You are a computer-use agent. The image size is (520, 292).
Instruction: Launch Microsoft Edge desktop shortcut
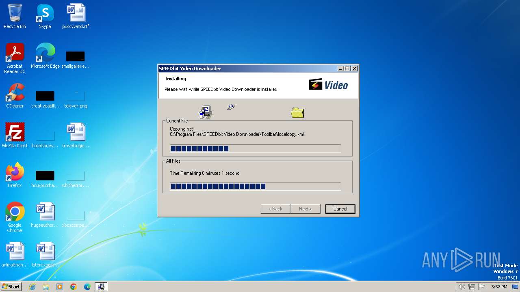pos(45,56)
